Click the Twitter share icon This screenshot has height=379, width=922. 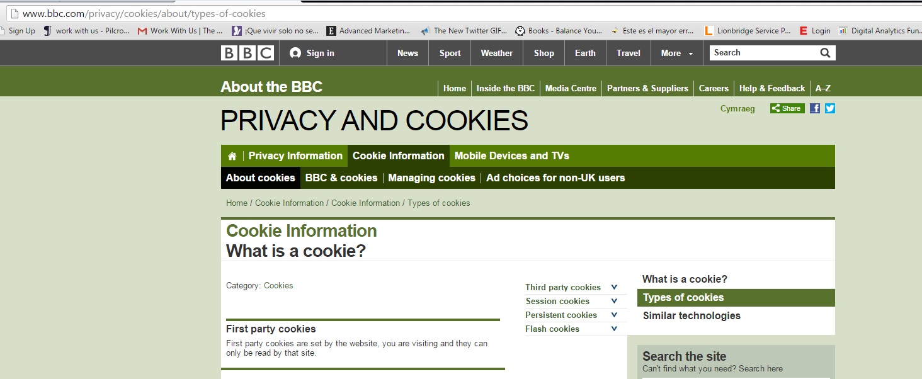(830, 108)
